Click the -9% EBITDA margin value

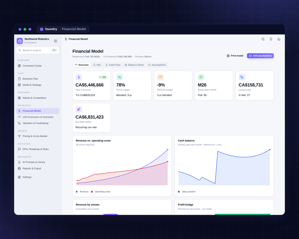point(161,85)
